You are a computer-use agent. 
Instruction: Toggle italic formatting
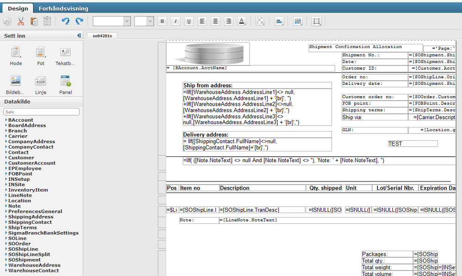pos(175,21)
